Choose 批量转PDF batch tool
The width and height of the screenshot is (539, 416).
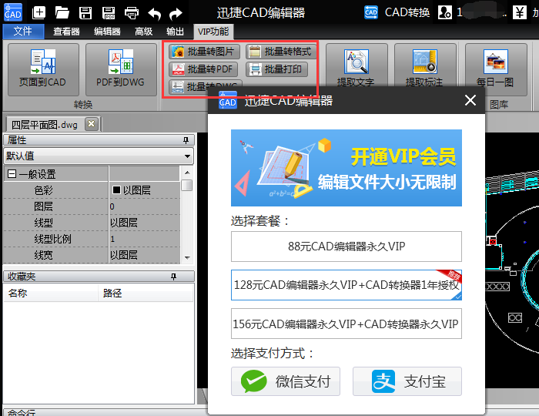[x=203, y=69]
